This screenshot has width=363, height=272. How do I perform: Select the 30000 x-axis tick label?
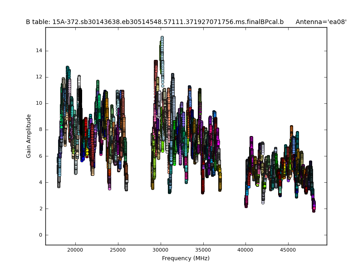click(x=160, y=250)
